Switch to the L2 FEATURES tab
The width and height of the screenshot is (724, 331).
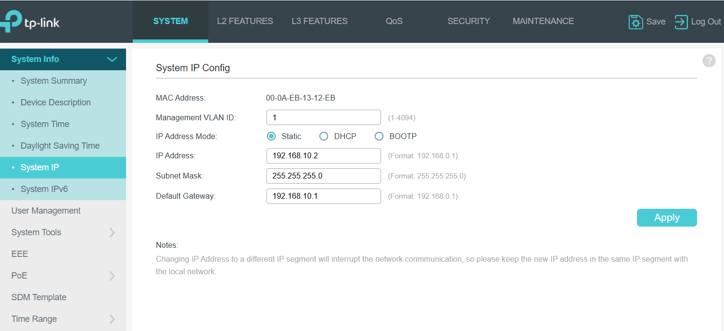click(245, 21)
